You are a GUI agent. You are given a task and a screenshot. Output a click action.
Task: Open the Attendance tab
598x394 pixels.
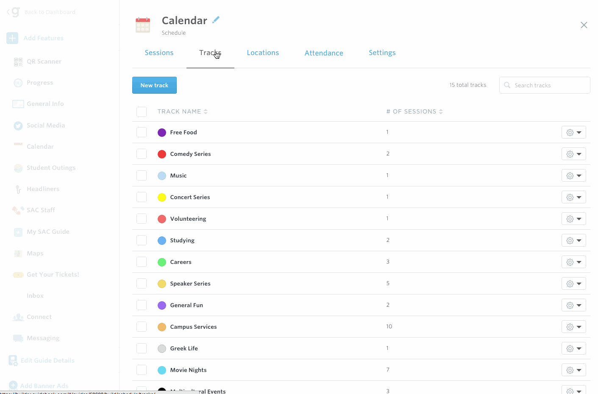324,53
